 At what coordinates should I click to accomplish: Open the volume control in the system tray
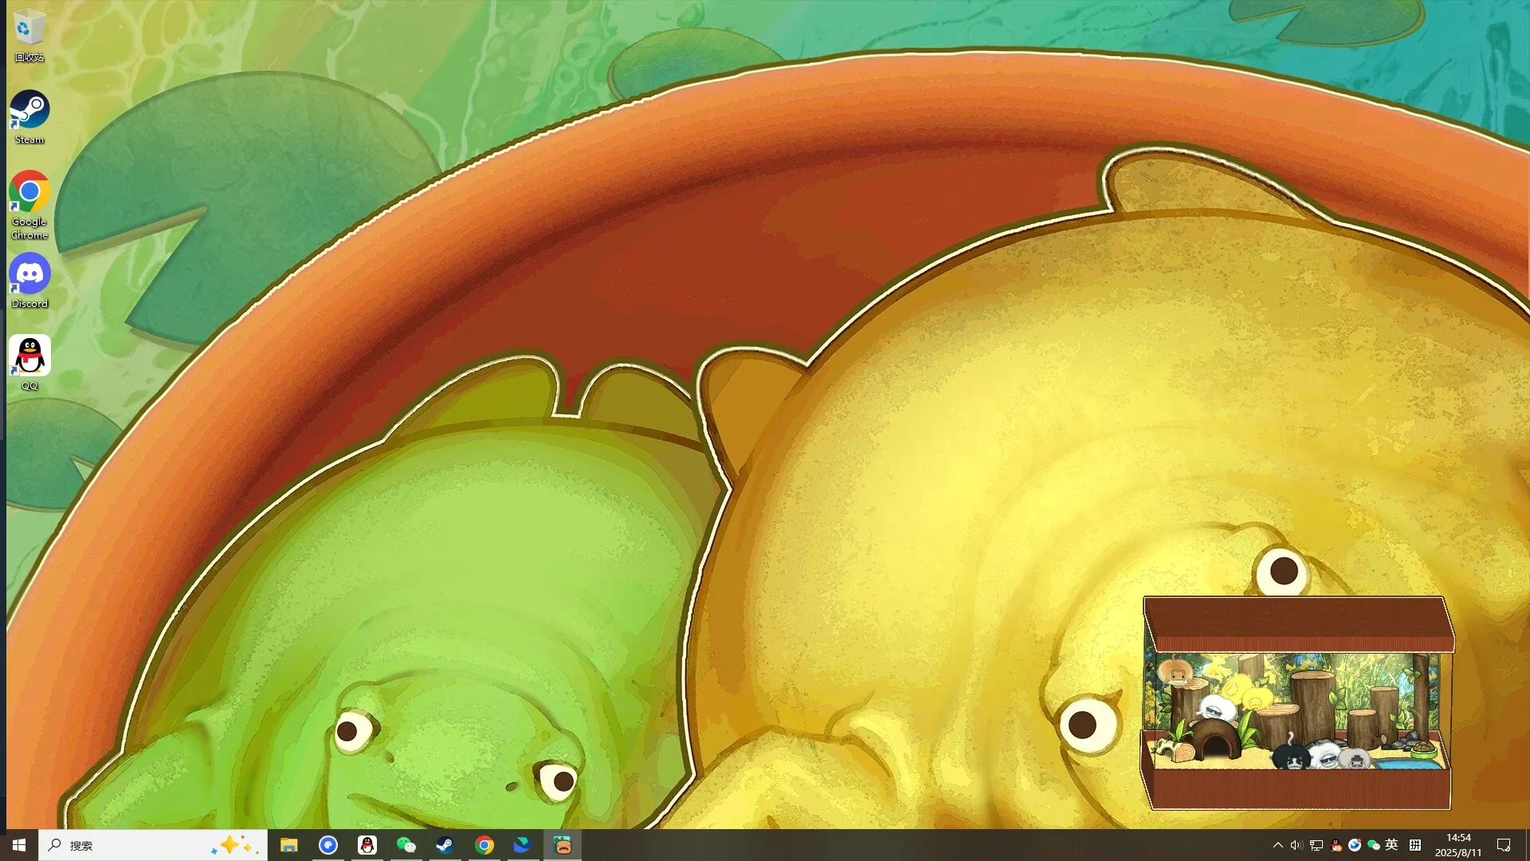pos(1297,845)
